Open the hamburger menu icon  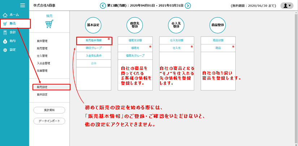pos(22,5)
